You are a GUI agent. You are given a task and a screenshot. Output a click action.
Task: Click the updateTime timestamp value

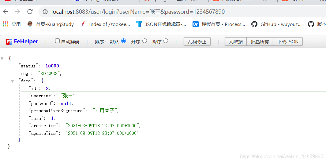point(102,133)
